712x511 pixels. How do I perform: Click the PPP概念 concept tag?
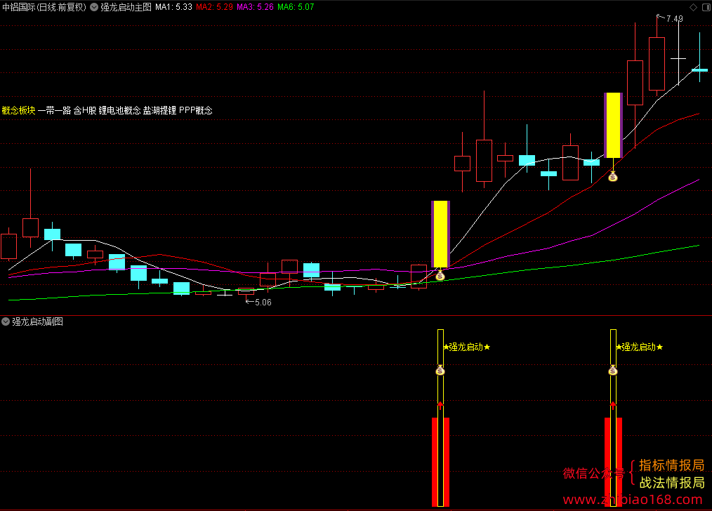[x=196, y=110]
